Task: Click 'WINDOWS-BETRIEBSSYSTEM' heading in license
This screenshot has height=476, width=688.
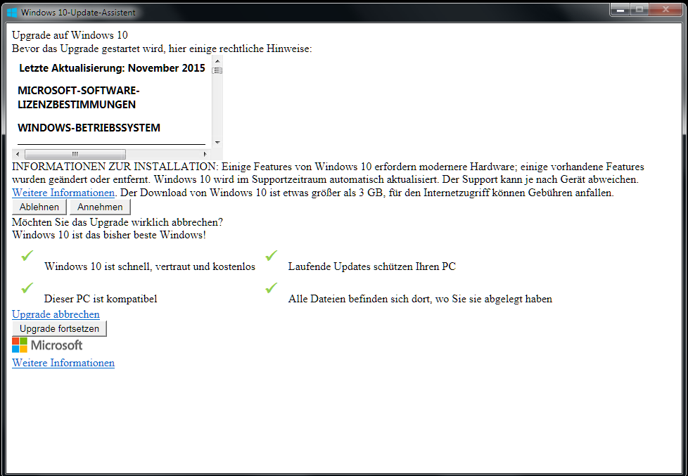Action: coord(89,128)
